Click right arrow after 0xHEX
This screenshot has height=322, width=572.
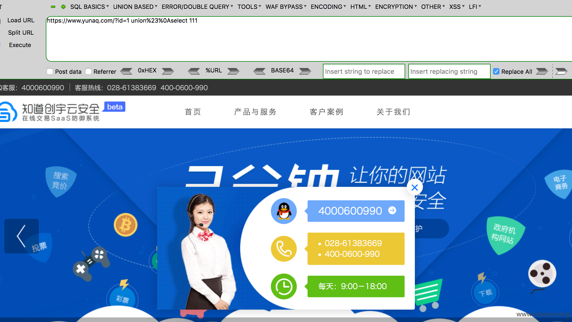(x=168, y=71)
